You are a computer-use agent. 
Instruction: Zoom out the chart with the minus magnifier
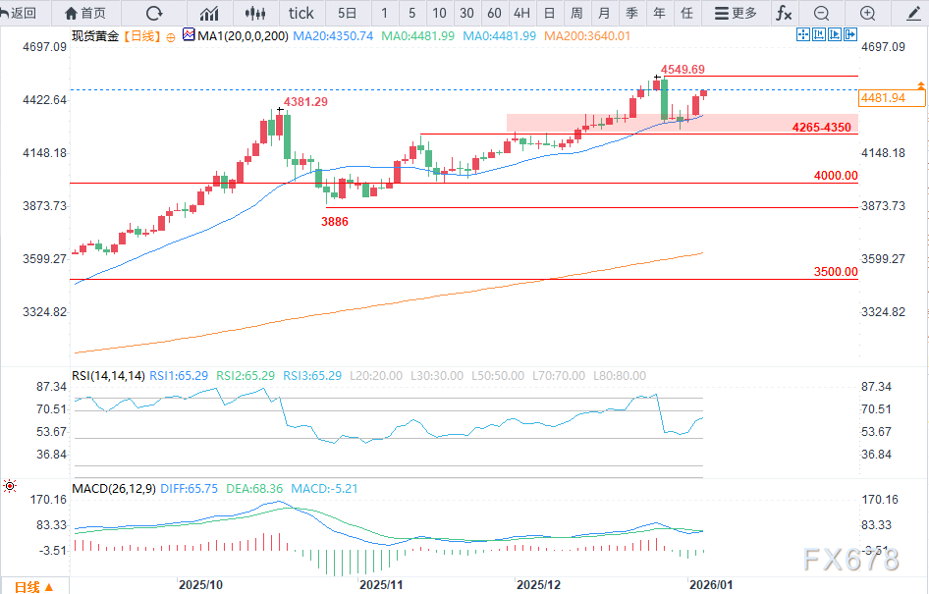(x=822, y=13)
